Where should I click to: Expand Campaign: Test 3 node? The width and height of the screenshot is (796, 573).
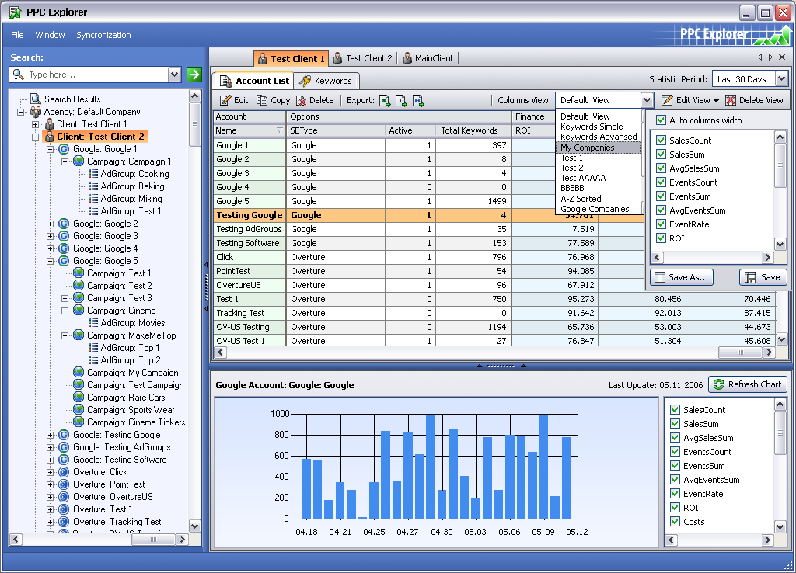tap(65, 298)
